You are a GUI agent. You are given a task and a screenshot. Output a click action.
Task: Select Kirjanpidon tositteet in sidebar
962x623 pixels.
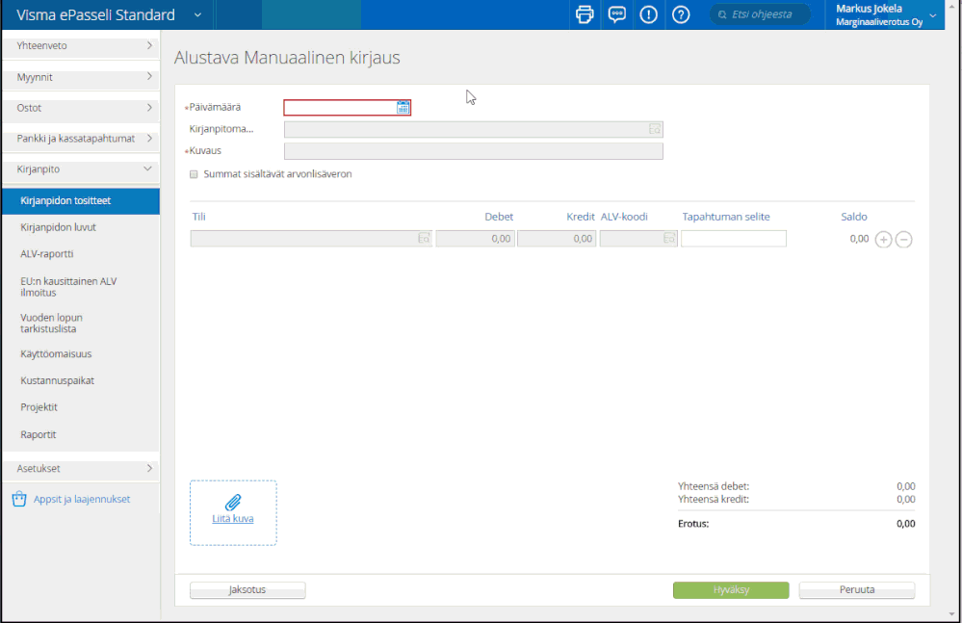pos(80,201)
